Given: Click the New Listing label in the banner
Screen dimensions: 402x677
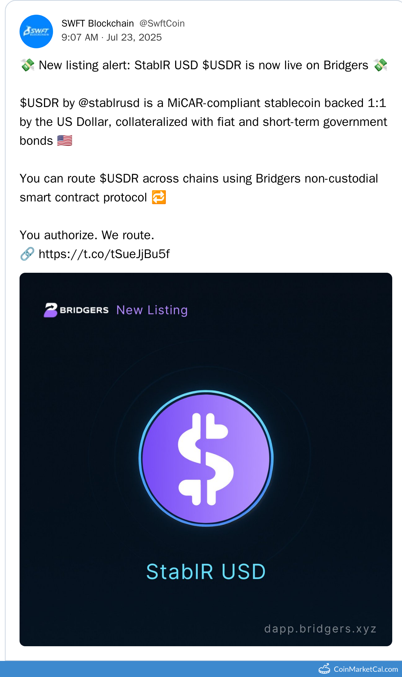Looking at the screenshot, I should [x=152, y=310].
